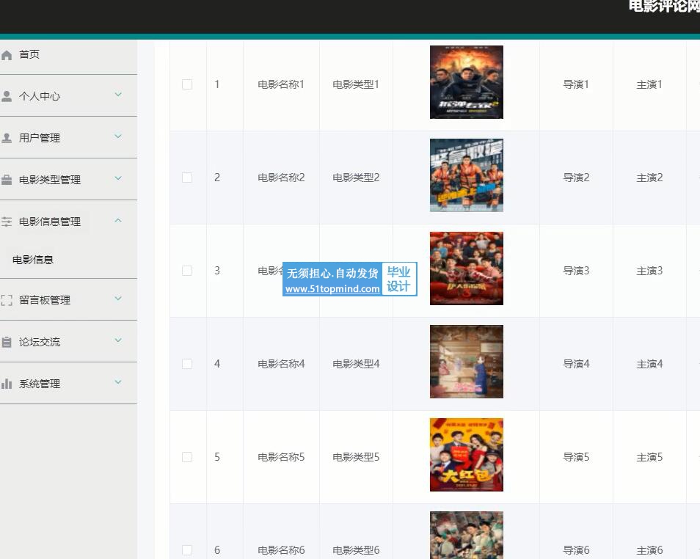The height and width of the screenshot is (559, 700).
Task: Expand the 用户管理 chevron
Action: point(118,136)
